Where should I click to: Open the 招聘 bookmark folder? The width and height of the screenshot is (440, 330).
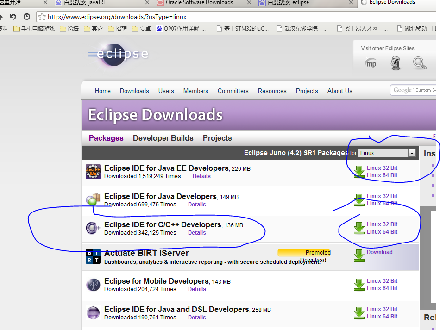tap(117, 29)
